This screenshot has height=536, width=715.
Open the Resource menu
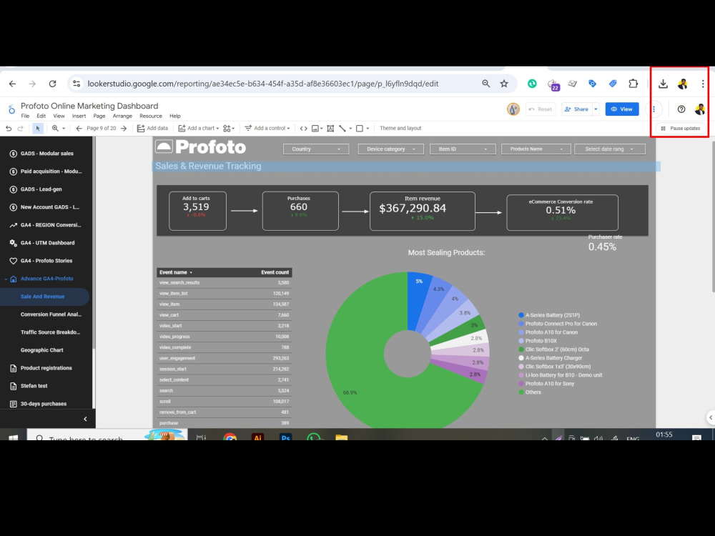pyautogui.click(x=150, y=116)
